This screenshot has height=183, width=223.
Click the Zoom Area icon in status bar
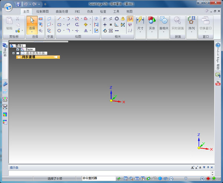coord(125,179)
